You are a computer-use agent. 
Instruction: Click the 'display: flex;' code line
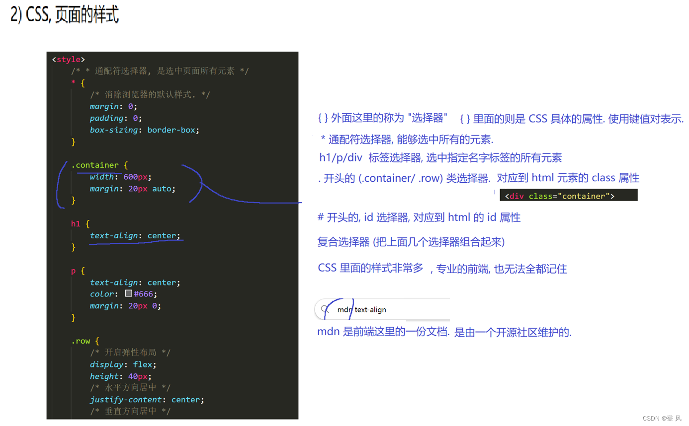point(123,364)
